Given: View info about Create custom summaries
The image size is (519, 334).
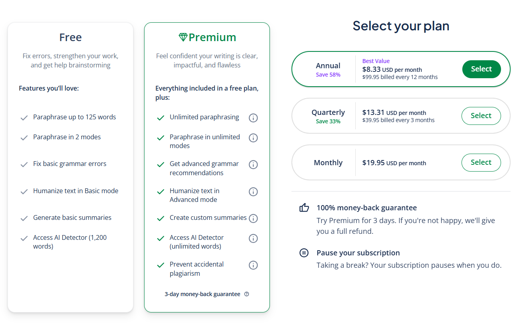Looking at the screenshot, I should pos(253,218).
